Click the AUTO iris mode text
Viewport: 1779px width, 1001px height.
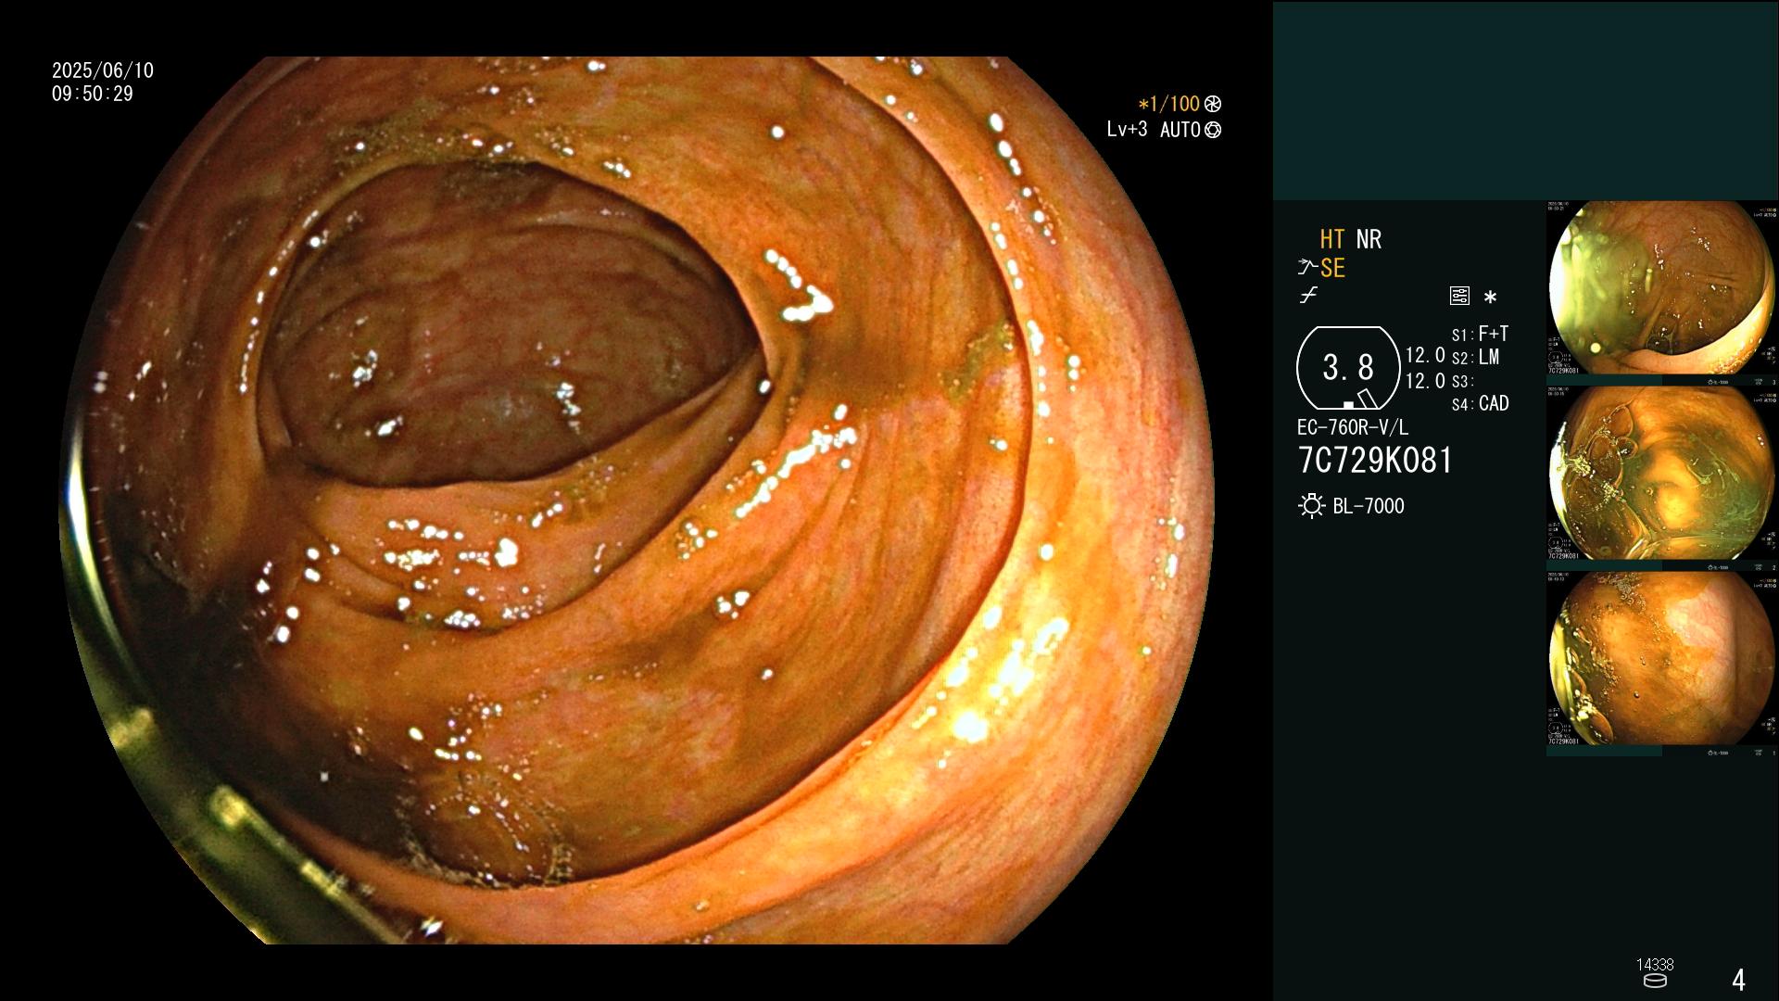[1180, 130]
